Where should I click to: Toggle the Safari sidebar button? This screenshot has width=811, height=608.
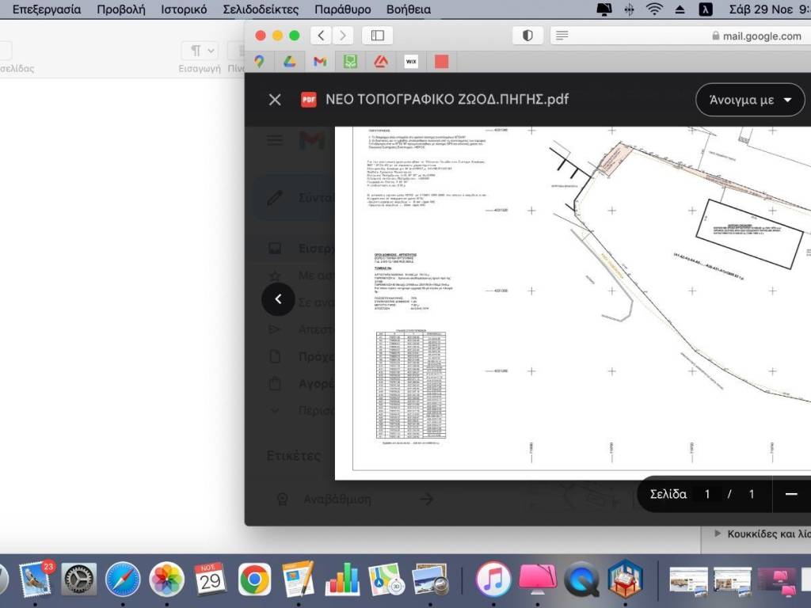[x=378, y=36]
